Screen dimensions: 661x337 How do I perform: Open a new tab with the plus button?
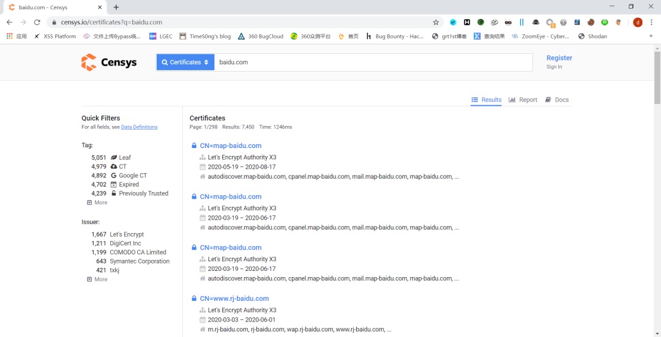point(116,7)
